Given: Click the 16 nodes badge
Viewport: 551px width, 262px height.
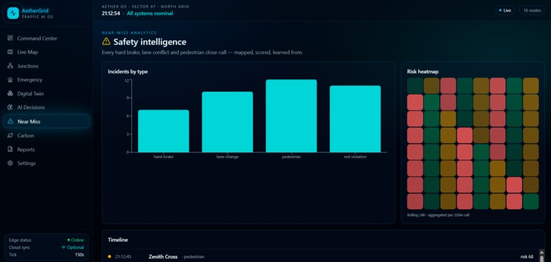Looking at the screenshot, I should point(532,10).
